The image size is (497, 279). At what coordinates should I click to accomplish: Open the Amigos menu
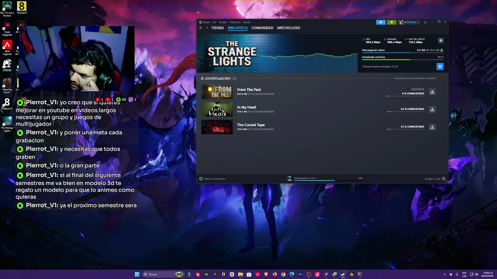223,22
